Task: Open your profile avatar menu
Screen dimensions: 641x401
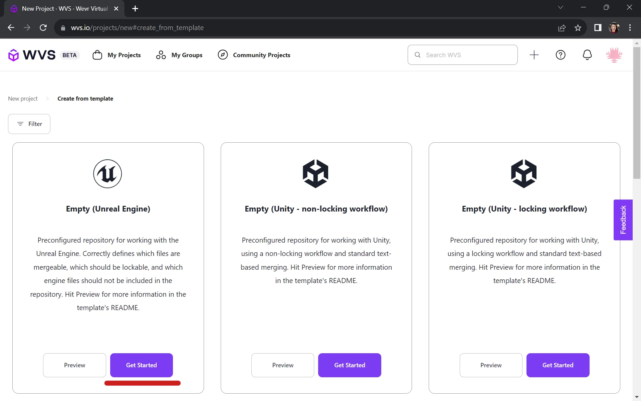Action: [x=615, y=54]
